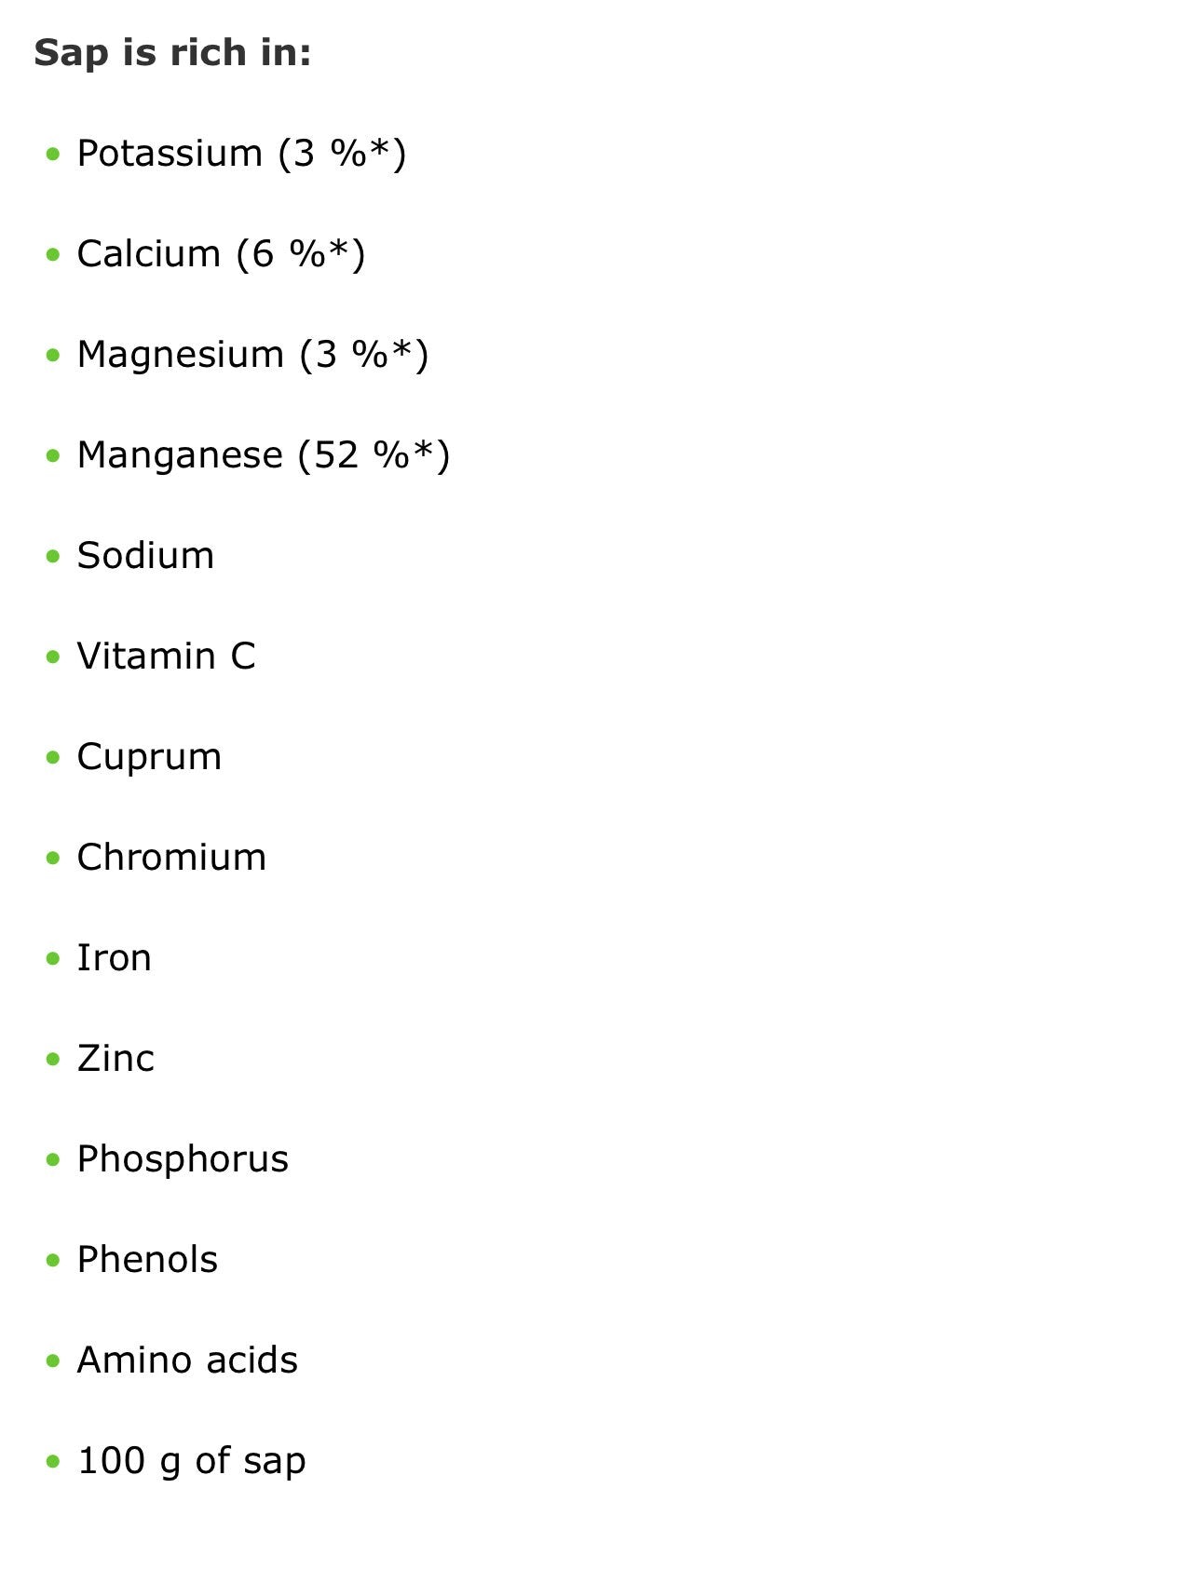Tap the Magnesium (3 %*) line
1196x1570 pixels.
click(252, 355)
